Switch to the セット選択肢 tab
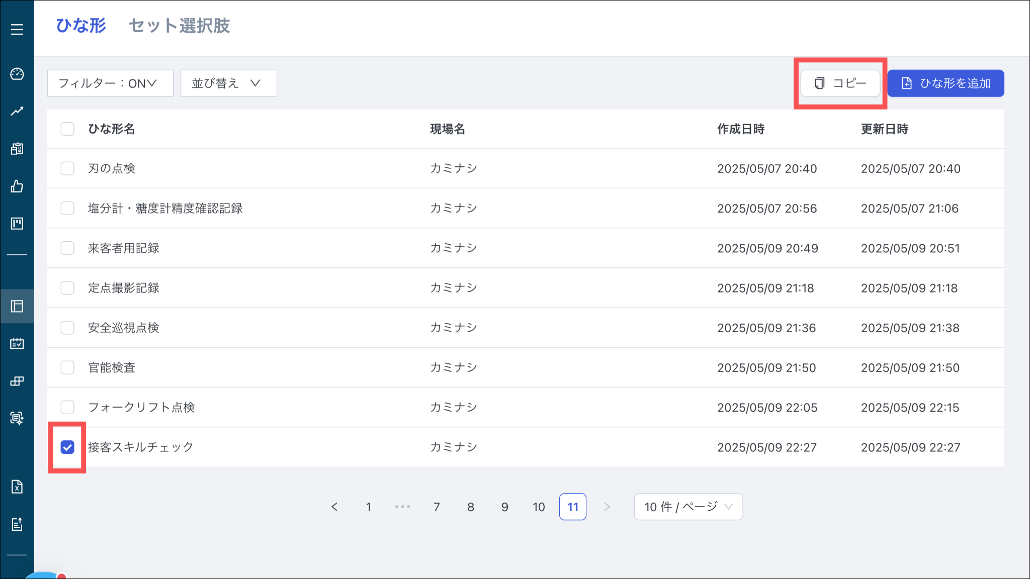 tap(180, 26)
